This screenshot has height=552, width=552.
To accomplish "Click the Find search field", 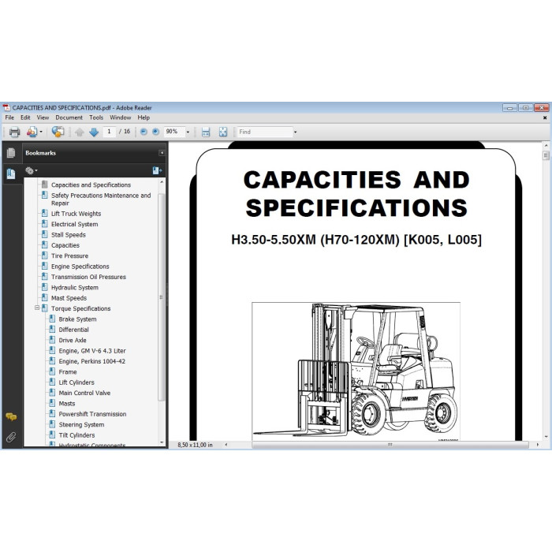I will click(x=265, y=132).
